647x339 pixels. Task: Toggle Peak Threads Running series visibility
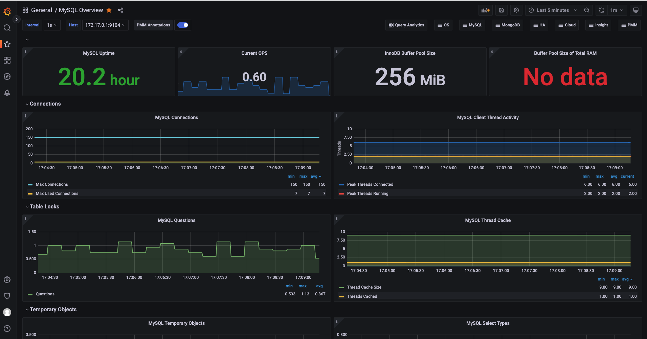[x=367, y=194]
